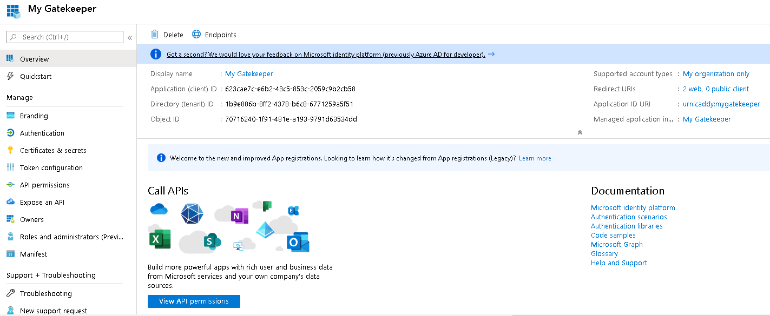Open the managed application My Gatekeeper link
The width and height of the screenshot is (770, 316).
point(707,119)
